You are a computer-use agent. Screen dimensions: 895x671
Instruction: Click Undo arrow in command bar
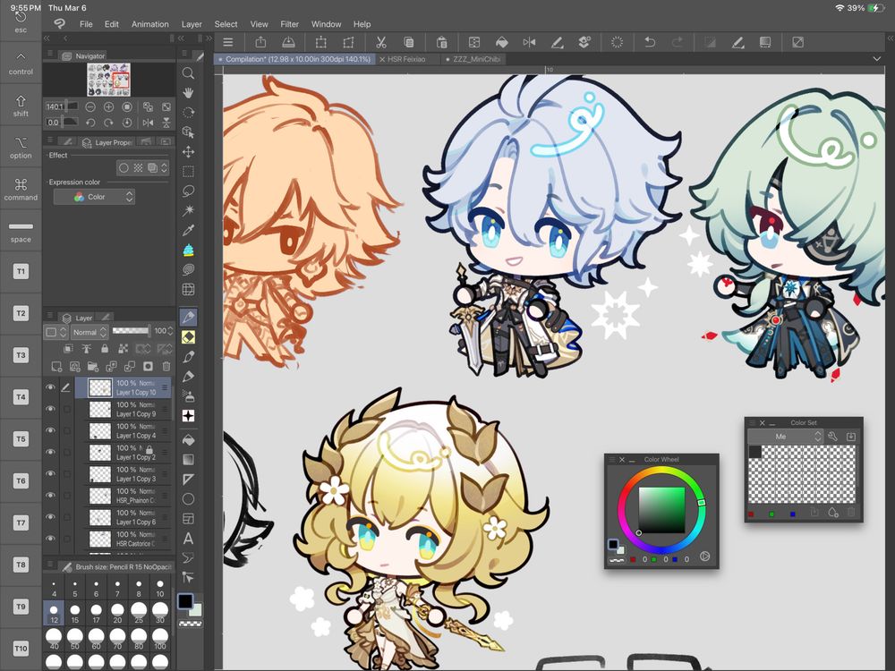click(650, 42)
